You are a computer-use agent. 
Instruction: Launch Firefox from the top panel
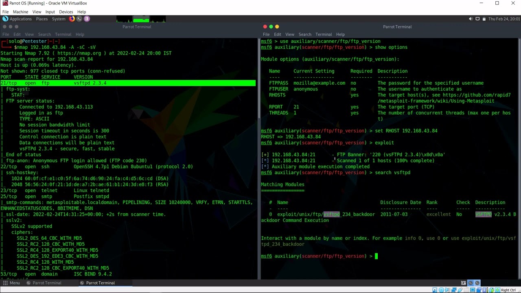click(72, 19)
